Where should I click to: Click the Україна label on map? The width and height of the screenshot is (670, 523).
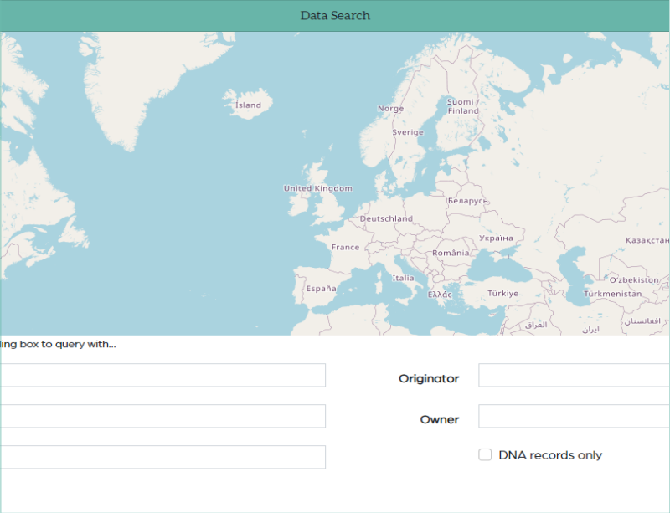[x=496, y=238]
